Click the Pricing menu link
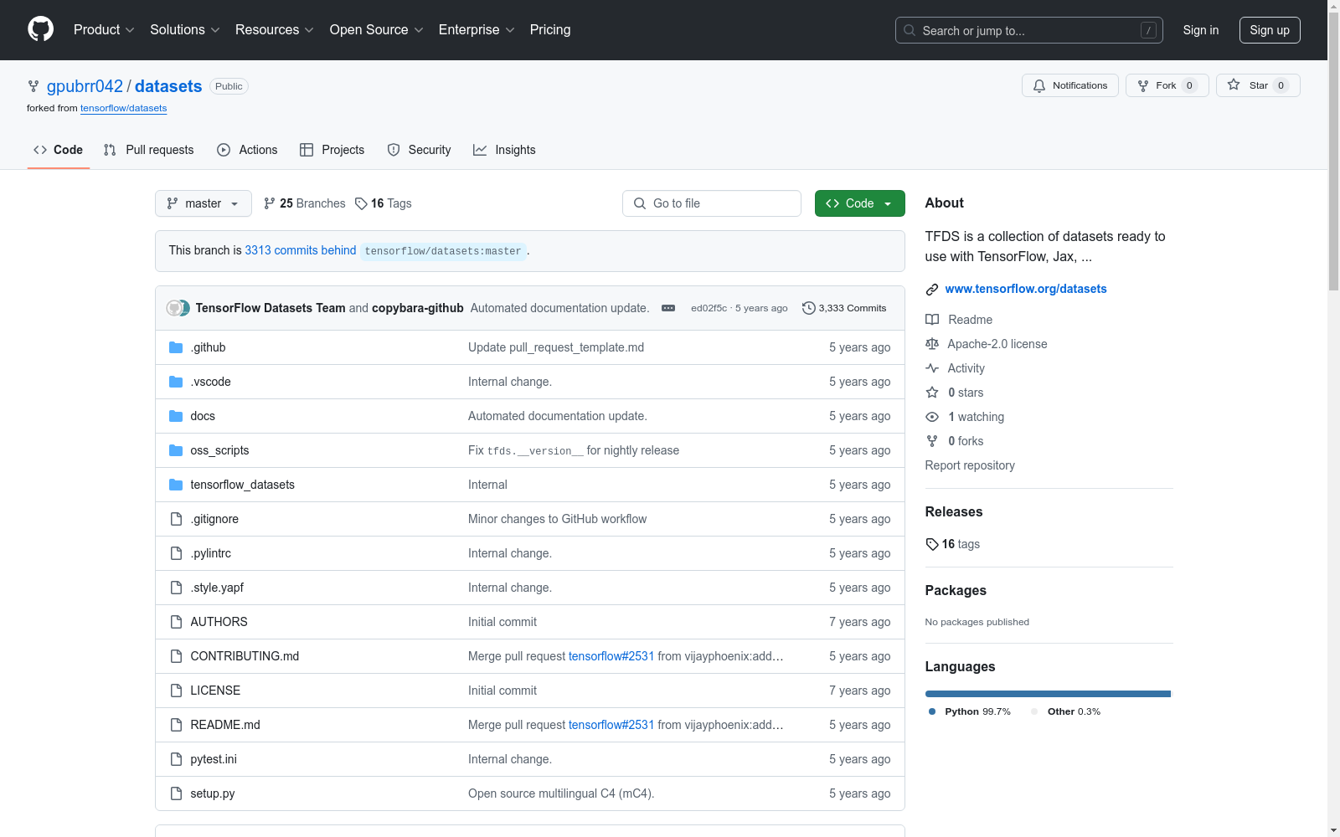The image size is (1340, 837). coord(550,29)
